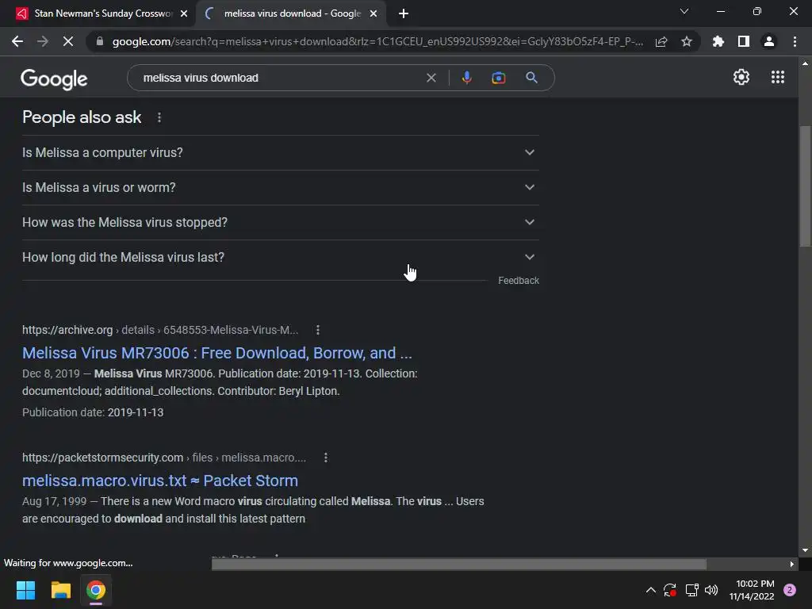The width and height of the screenshot is (812, 609).
Task: Open melissa.macro.virus.txt Packet Storm result
Action: [160, 481]
